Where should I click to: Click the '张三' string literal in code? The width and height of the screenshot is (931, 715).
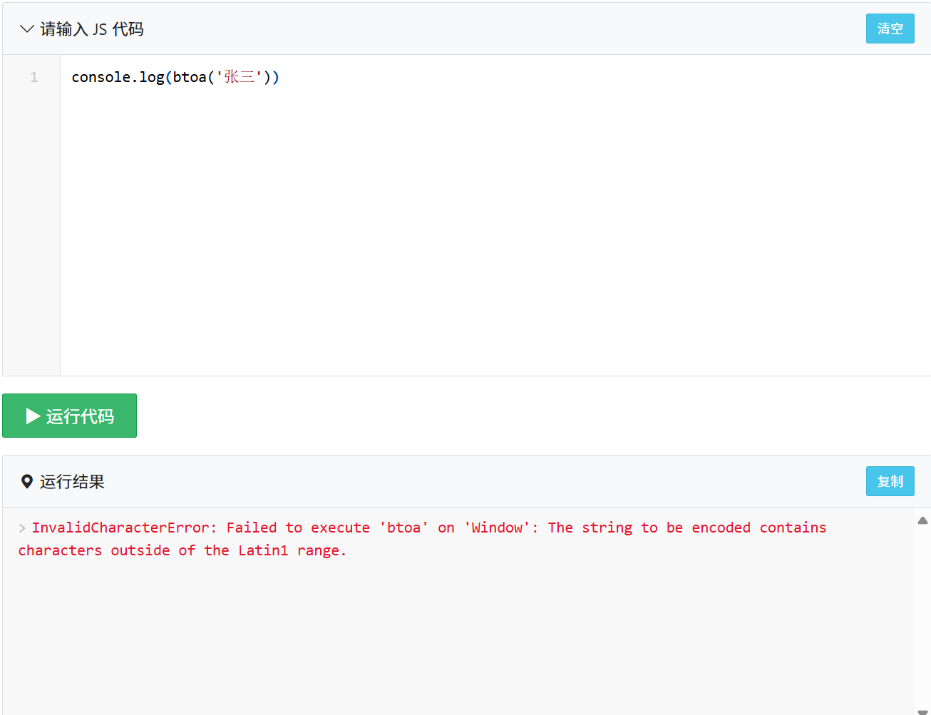pos(239,77)
